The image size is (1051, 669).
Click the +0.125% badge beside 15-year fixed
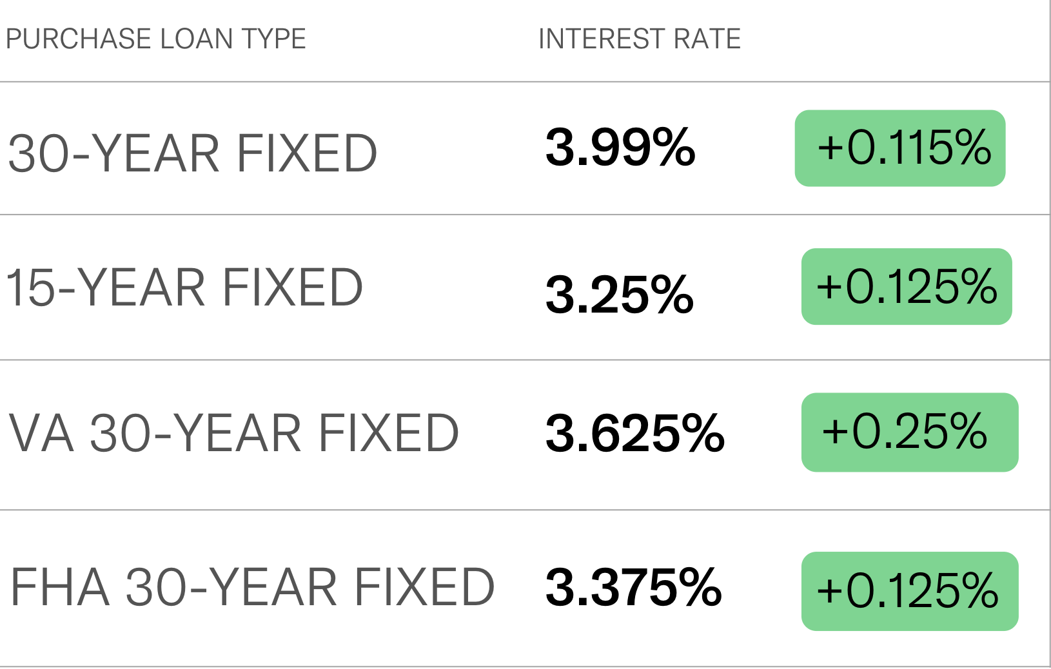[x=907, y=286]
